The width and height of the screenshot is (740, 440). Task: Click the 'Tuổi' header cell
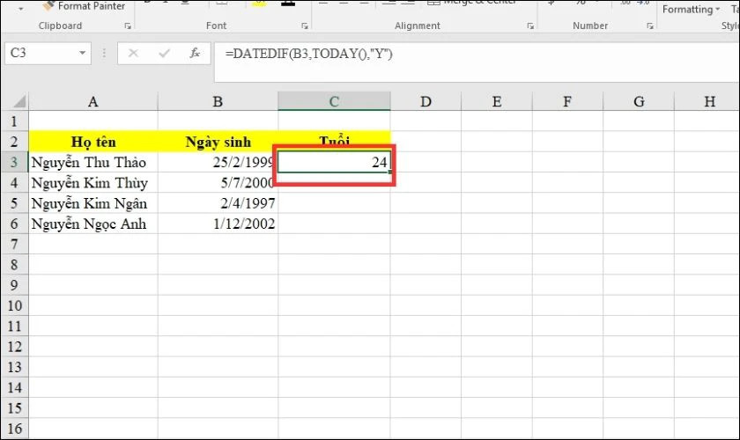point(334,141)
